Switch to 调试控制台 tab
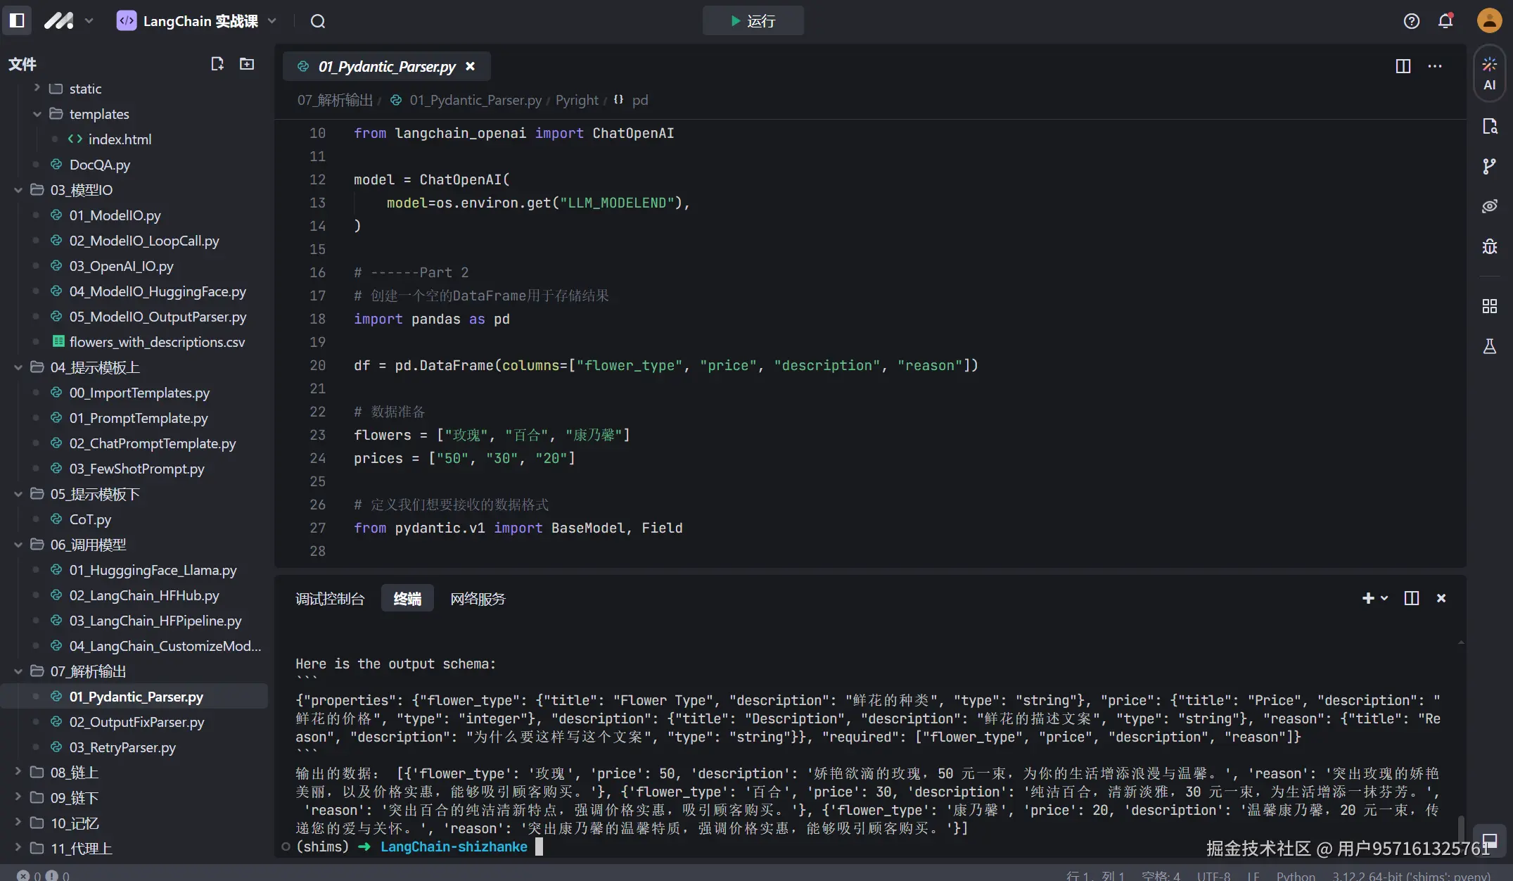This screenshot has height=881, width=1513. (330, 599)
